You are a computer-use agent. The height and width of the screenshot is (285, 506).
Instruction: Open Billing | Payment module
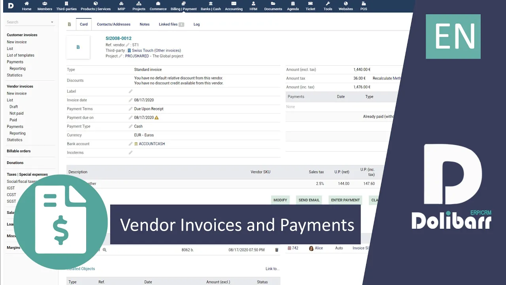click(x=183, y=6)
